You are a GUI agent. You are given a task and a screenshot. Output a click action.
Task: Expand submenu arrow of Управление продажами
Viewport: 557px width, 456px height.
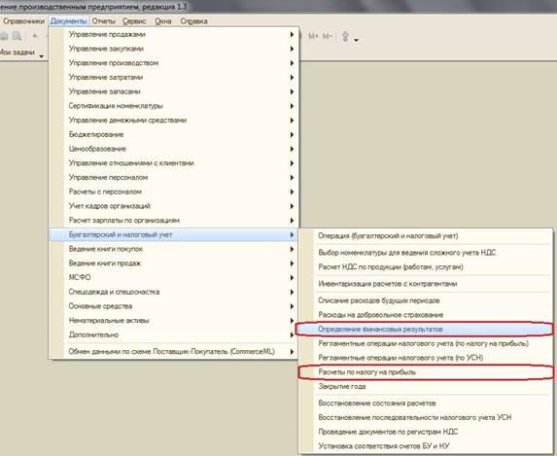(292, 34)
